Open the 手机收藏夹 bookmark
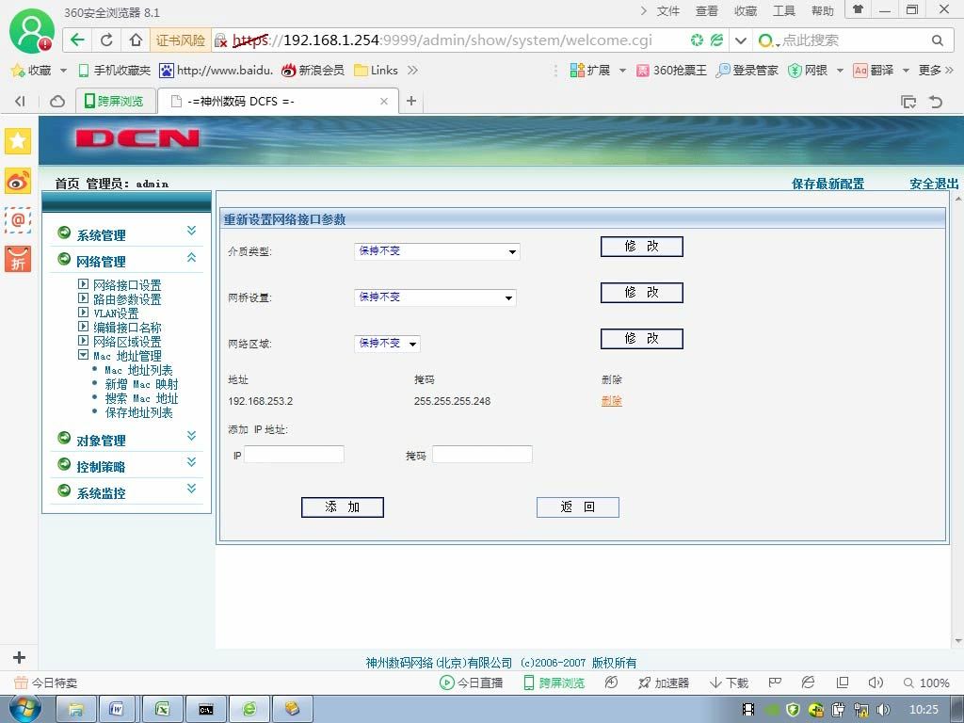Image resolution: width=964 pixels, height=723 pixels. click(114, 71)
